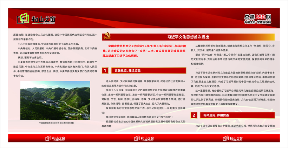This screenshot has height=148, width=288.
Task: Select the paragraph starting 提出"两个结合"
Action: [x=233, y=59]
